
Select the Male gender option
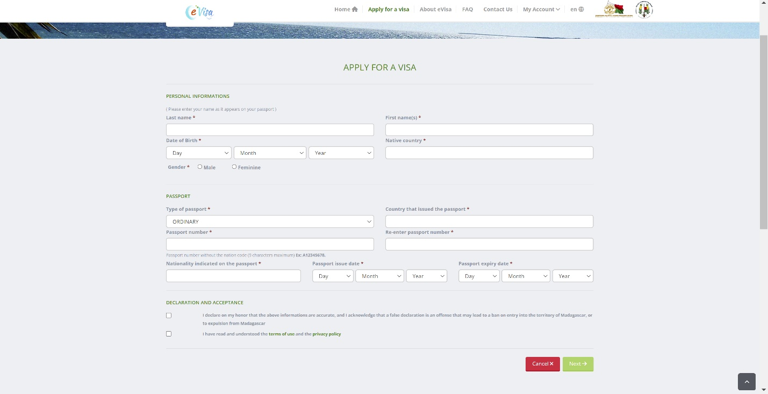click(200, 167)
